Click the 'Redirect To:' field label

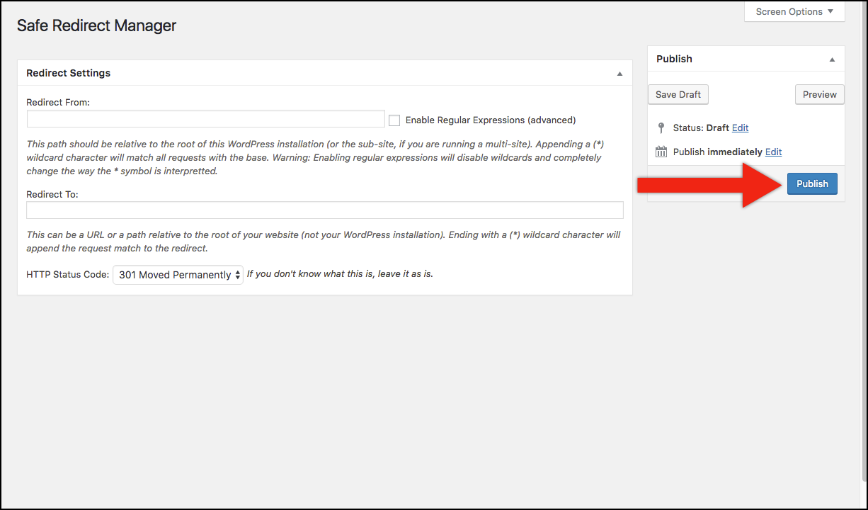coord(52,193)
